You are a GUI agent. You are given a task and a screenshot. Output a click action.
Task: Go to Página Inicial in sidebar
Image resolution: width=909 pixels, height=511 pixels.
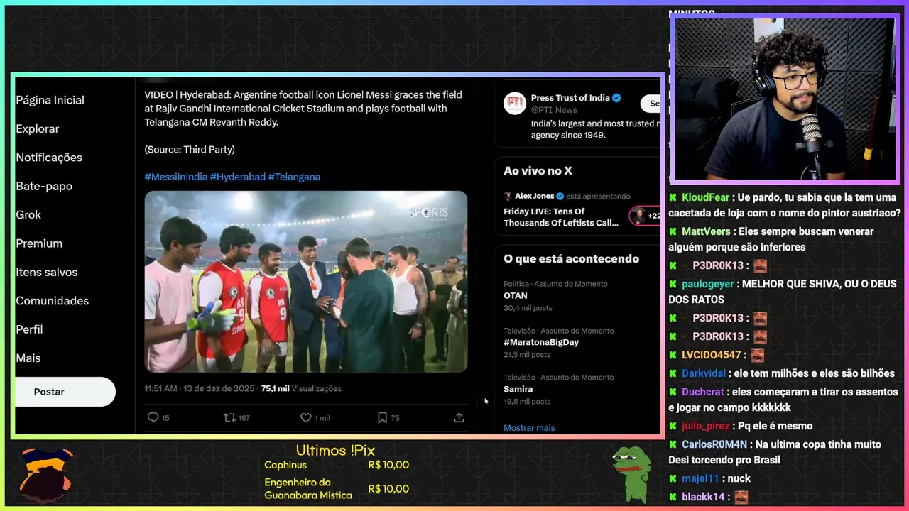(50, 100)
